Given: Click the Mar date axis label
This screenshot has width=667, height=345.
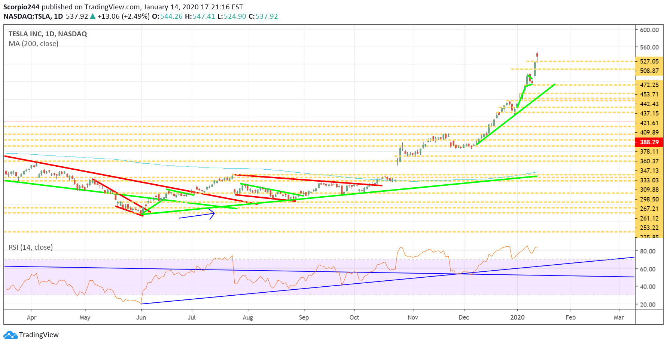Looking at the screenshot, I should coord(619,317).
